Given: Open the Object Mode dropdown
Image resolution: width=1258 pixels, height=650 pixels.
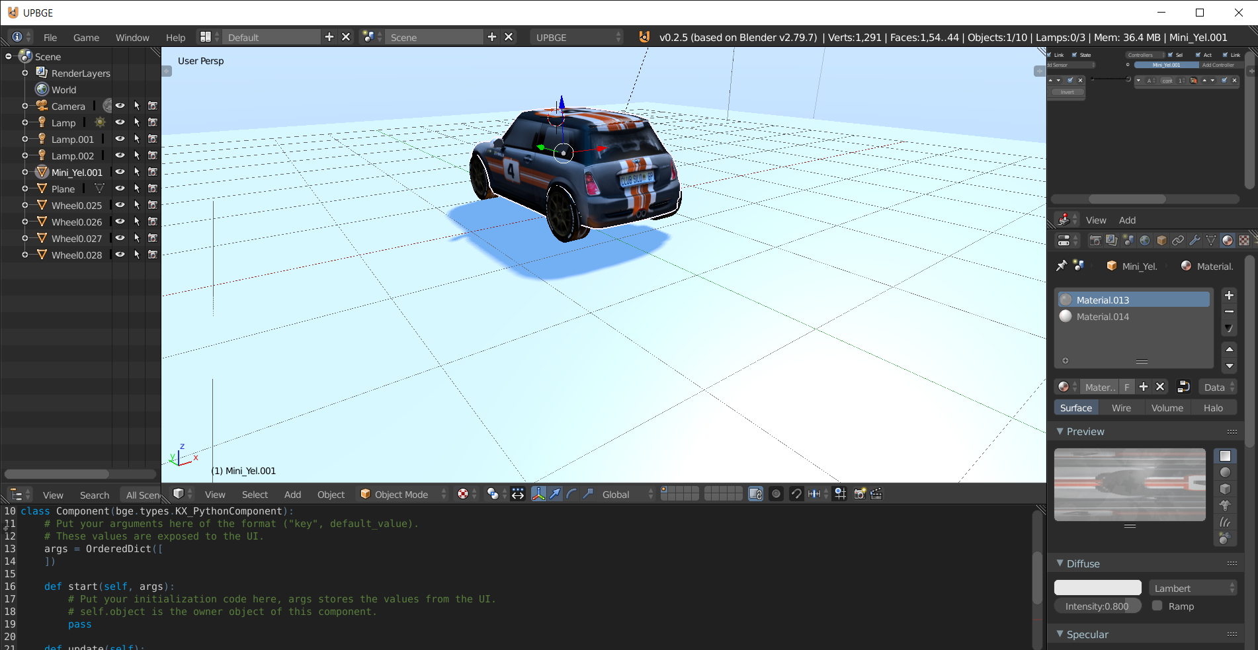Looking at the screenshot, I should click(403, 494).
